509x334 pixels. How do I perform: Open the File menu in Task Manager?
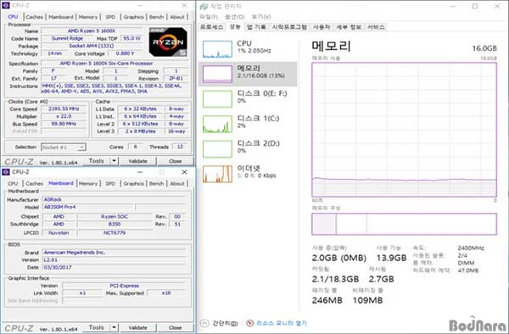pos(209,17)
